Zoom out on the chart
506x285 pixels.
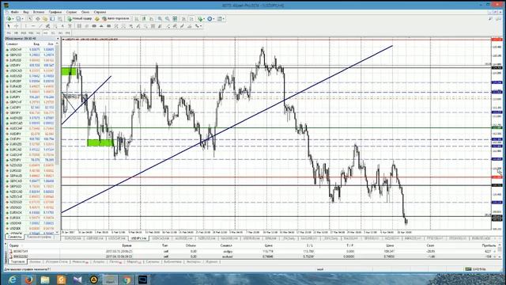168,19
